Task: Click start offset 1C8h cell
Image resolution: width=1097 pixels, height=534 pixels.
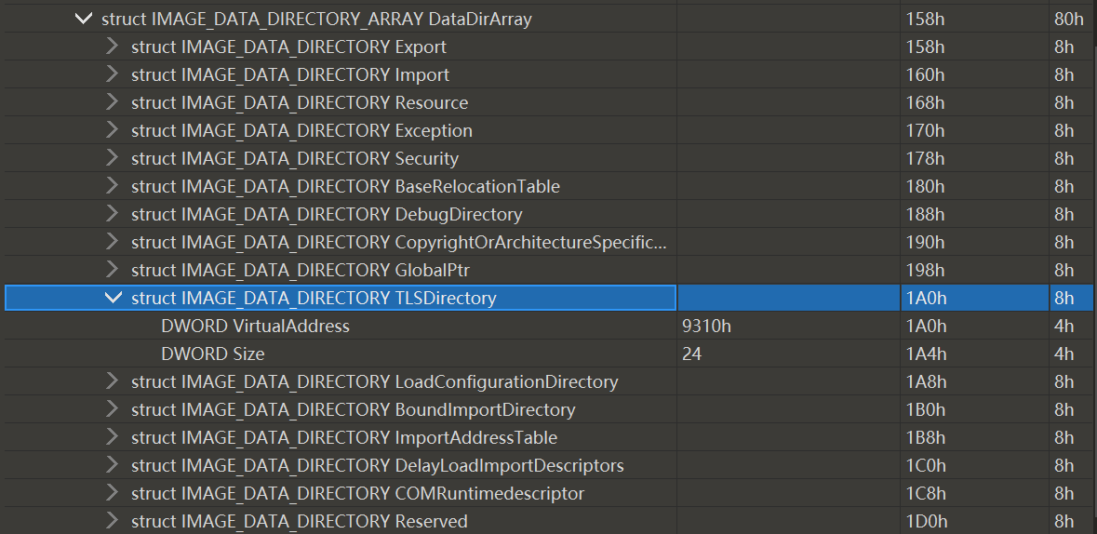Action: tap(927, 494)
